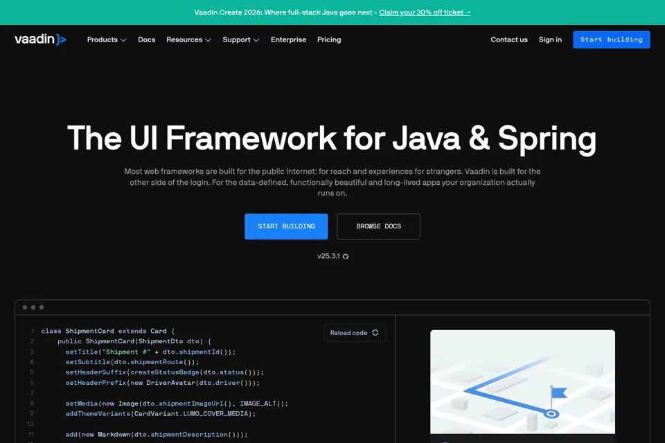
Task: Click the hero START BUILDING button
Action: 286,226
